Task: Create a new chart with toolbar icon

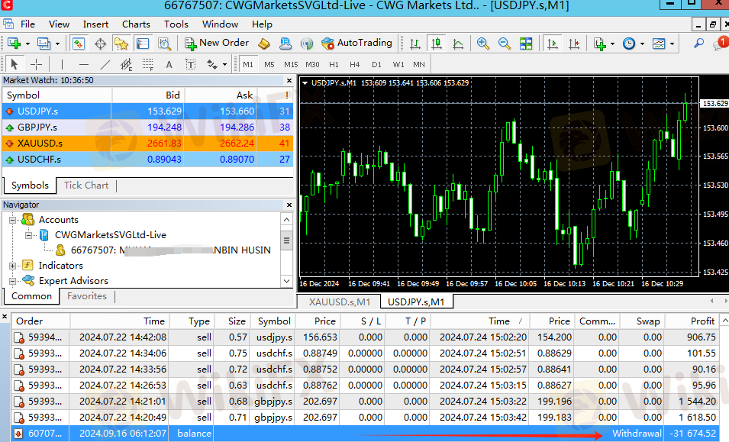Action: click(x=14, y=44)
